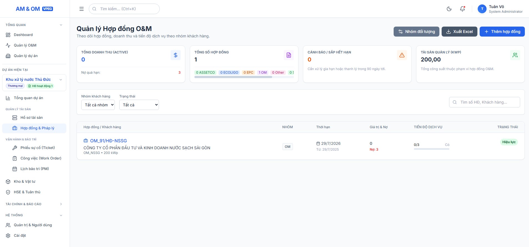Click the calendar icon by 29/7/2026
Image resolution: width=529 pixels, height=247 pixels.
point(318,143)
